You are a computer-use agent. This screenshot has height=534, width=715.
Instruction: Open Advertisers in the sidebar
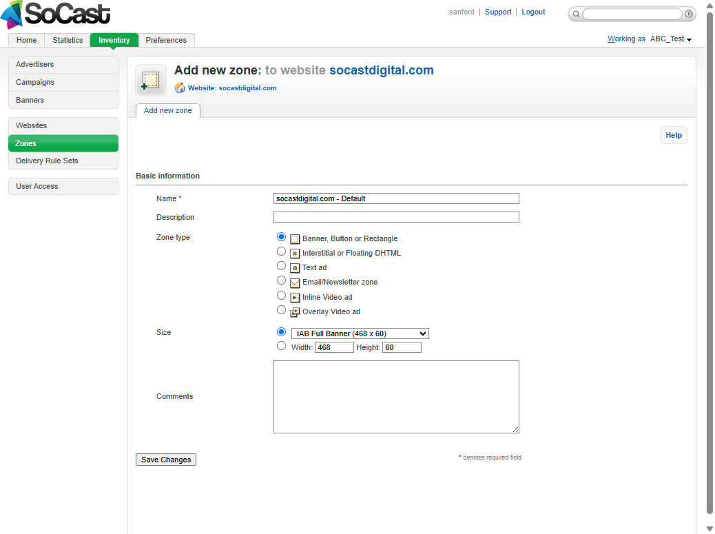[x=63, y=64]
